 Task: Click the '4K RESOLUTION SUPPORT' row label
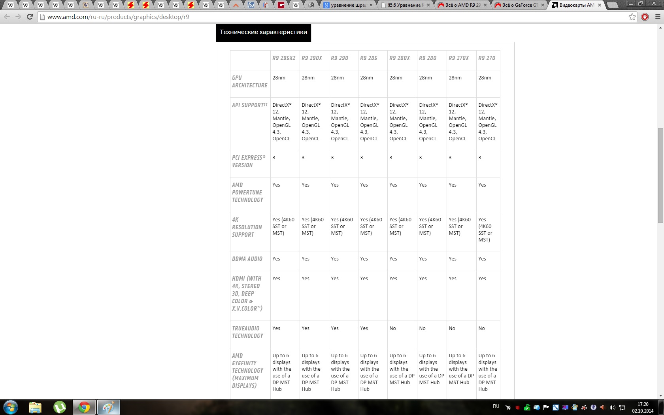(x=247, y=227)
